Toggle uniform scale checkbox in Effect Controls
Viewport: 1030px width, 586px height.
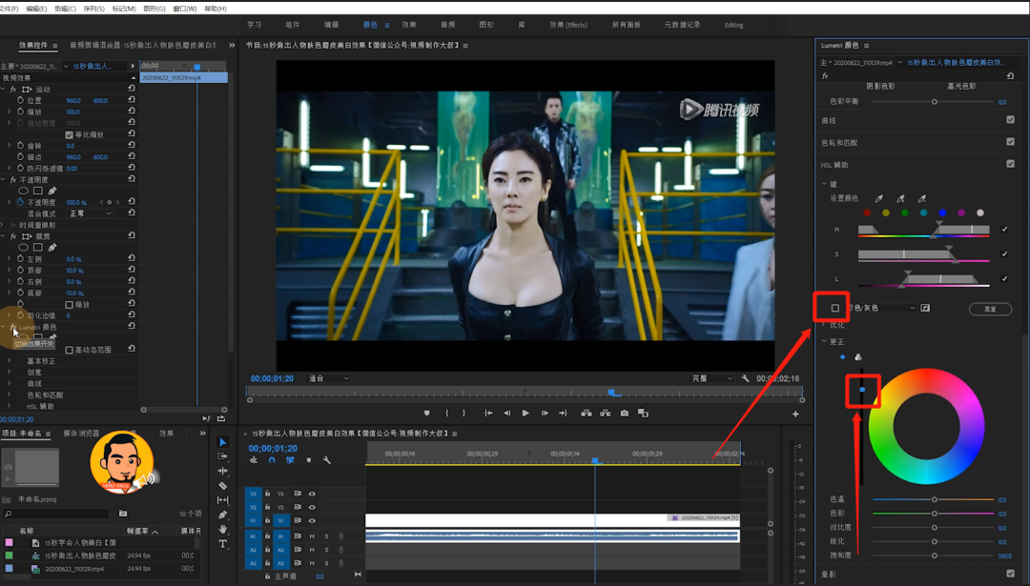pos(69,134)
